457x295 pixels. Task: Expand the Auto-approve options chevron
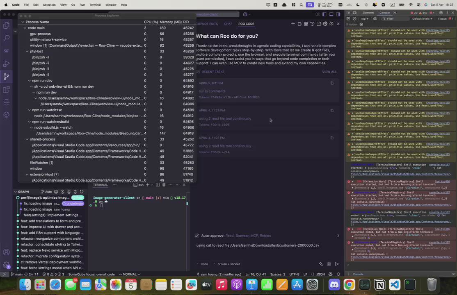click(338, 236)
